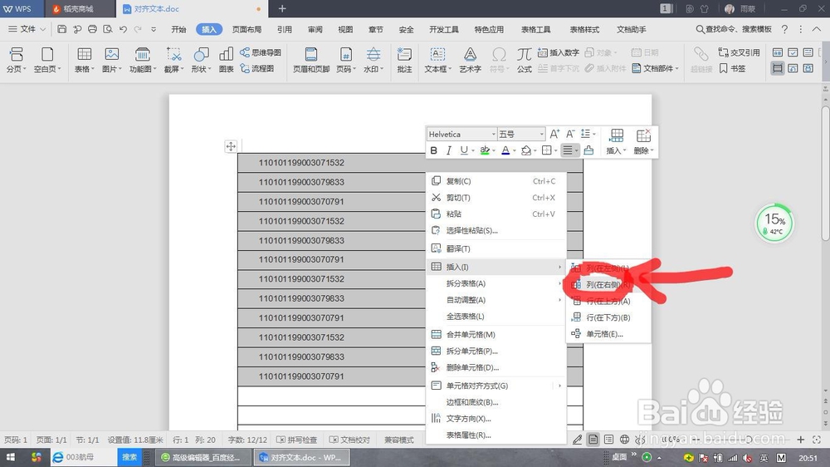Image resolution: width=830 pixels, height=467 pixels.
Task: Open the 表格 table insert tool
Action: (x=84, y=60)
